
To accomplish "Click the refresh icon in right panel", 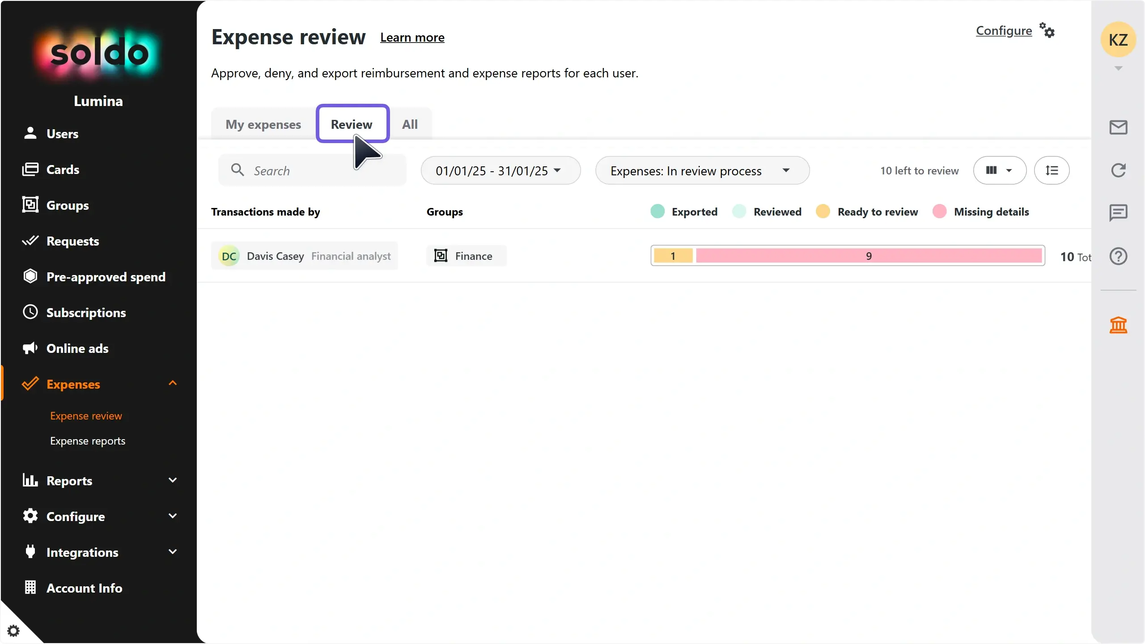I will pyautogui.click(x=1118, y=170).
